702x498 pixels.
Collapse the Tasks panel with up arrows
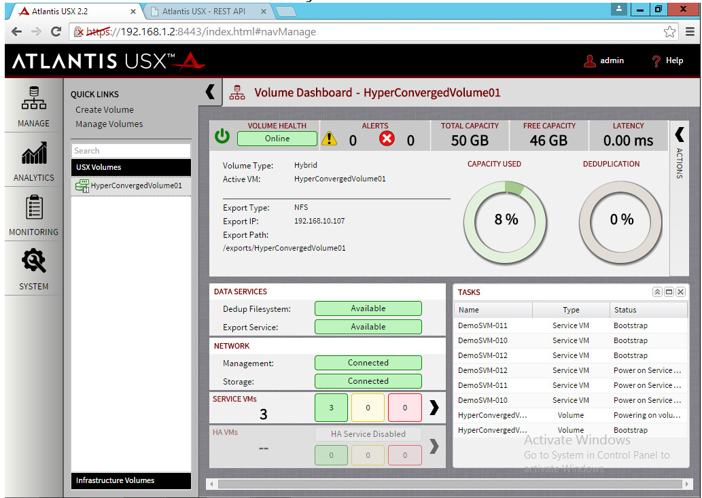coord(656,291)
